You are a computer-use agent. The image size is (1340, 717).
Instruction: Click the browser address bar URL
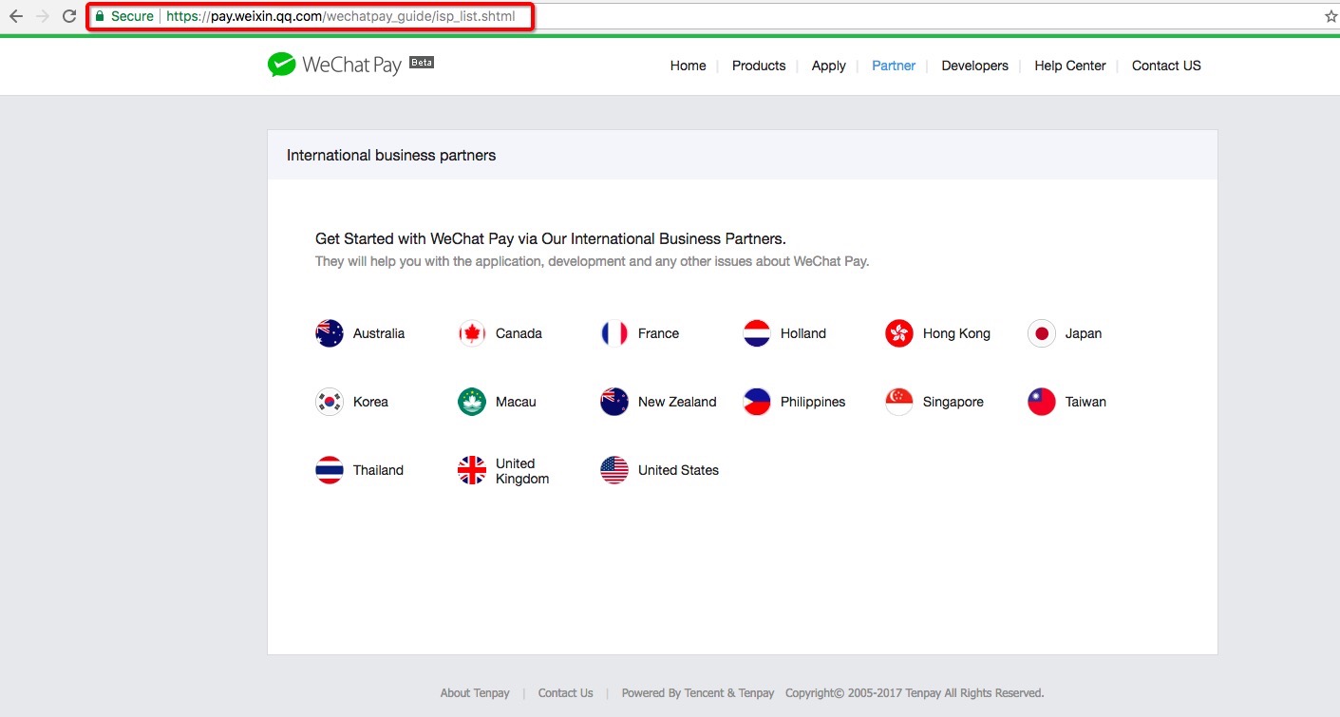(341, 16)
